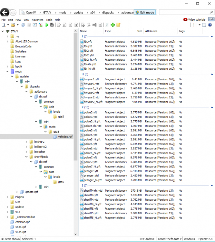Click the Open folder toolbar icon
Viewport: 215px width, 242px height.
[x=13, y=25]
